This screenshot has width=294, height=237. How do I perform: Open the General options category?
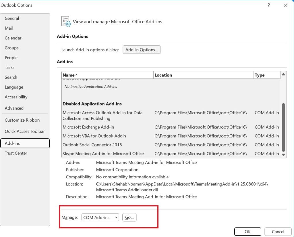click(x=12, y=18)
